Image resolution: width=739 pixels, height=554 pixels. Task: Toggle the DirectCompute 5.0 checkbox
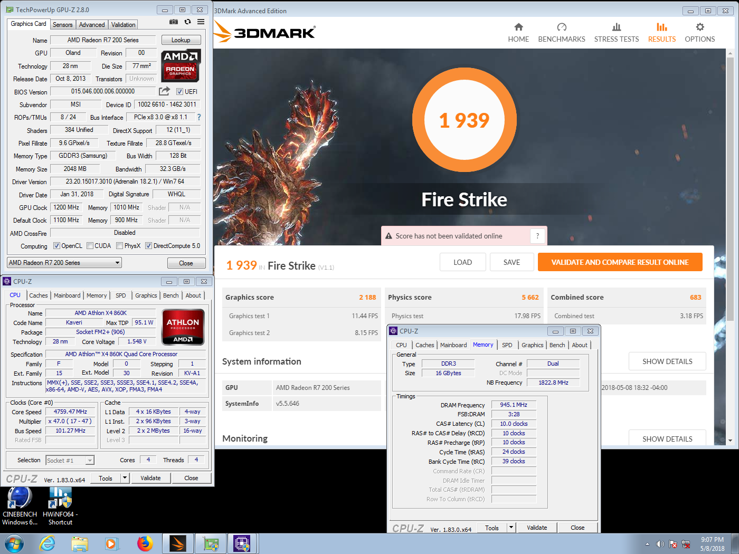point(148,246)
